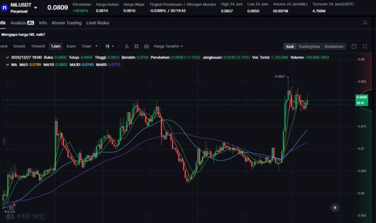Viewport: 376px width, 223px height.
Task: Click the chart panel layout icon
Action: pos(354,46)
